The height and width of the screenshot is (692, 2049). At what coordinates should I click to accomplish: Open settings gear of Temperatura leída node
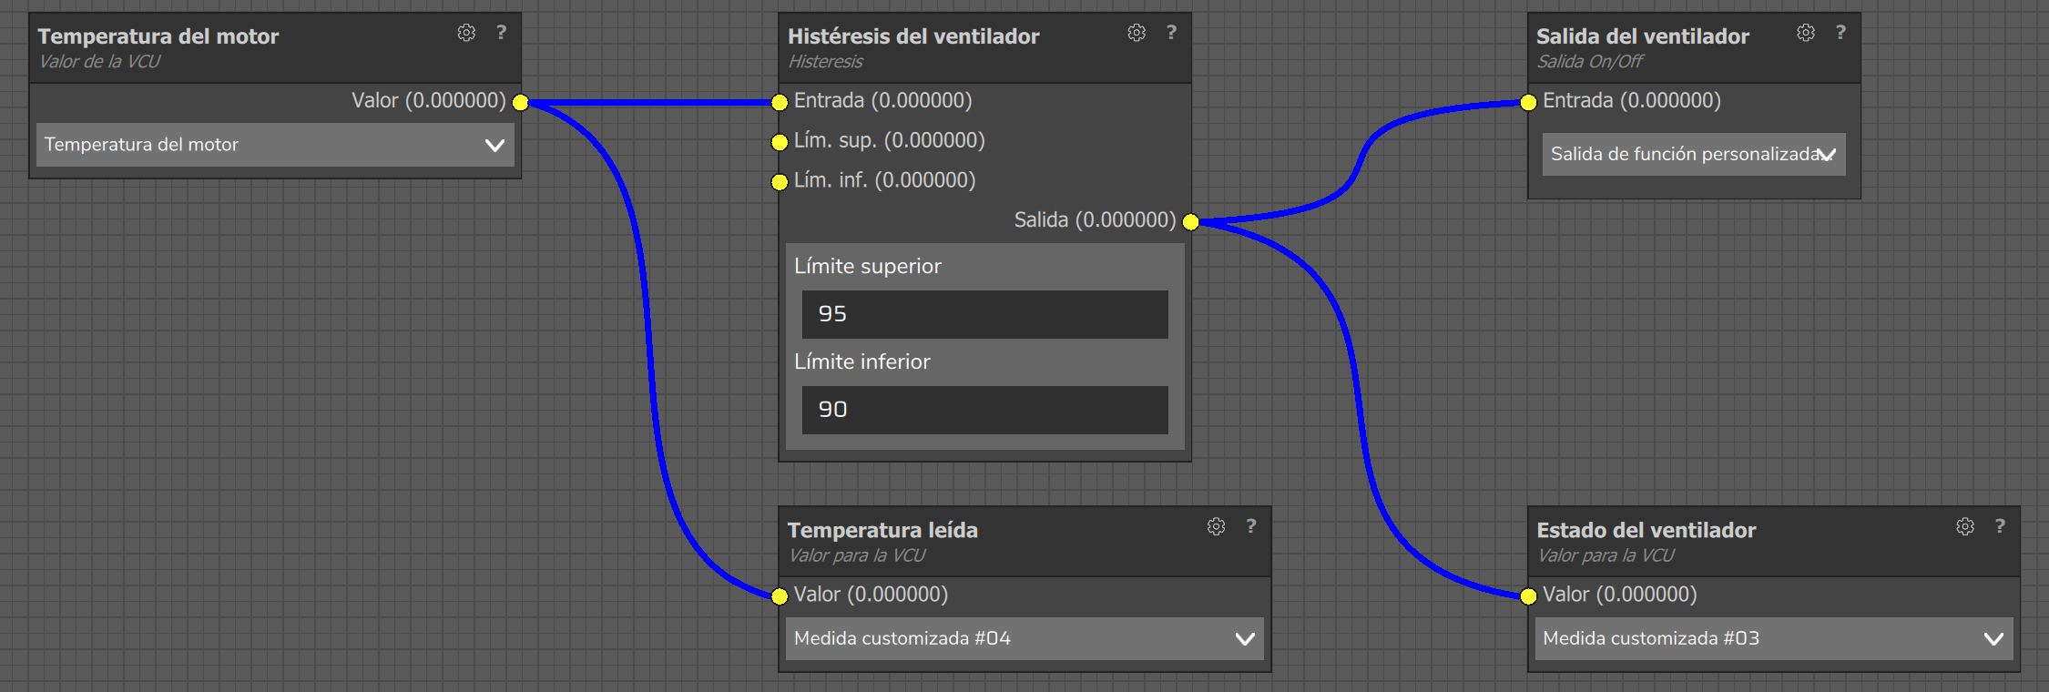click(x=1217, y=526)
